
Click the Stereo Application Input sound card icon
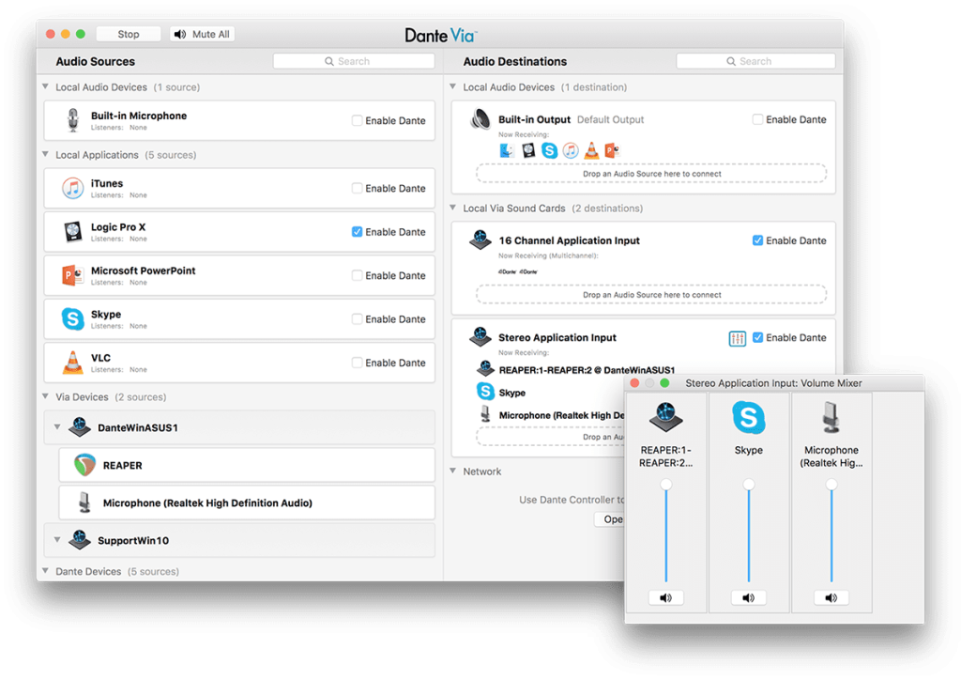(480, 336)
